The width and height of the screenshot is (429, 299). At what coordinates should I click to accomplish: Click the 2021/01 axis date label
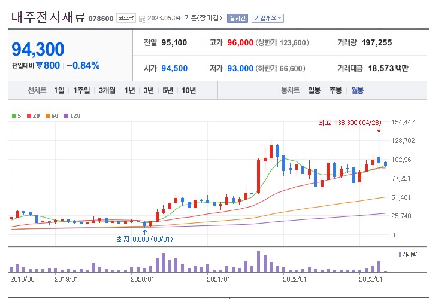point(219,279)
